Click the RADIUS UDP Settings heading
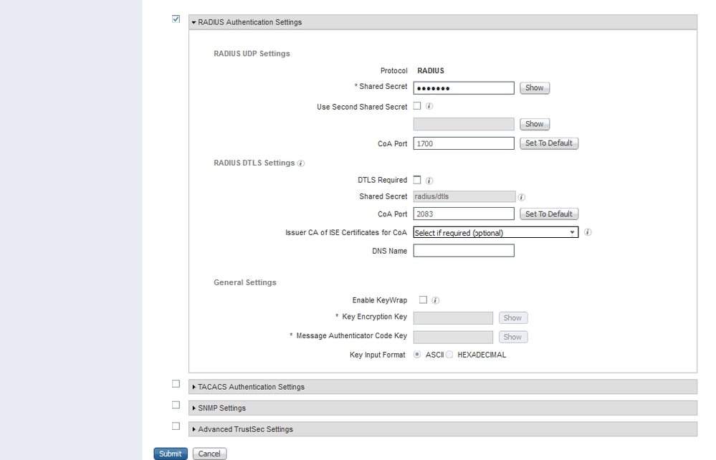The height and width of the screenshot is (460, 716). pyautogui.click(x=252, y=54)
